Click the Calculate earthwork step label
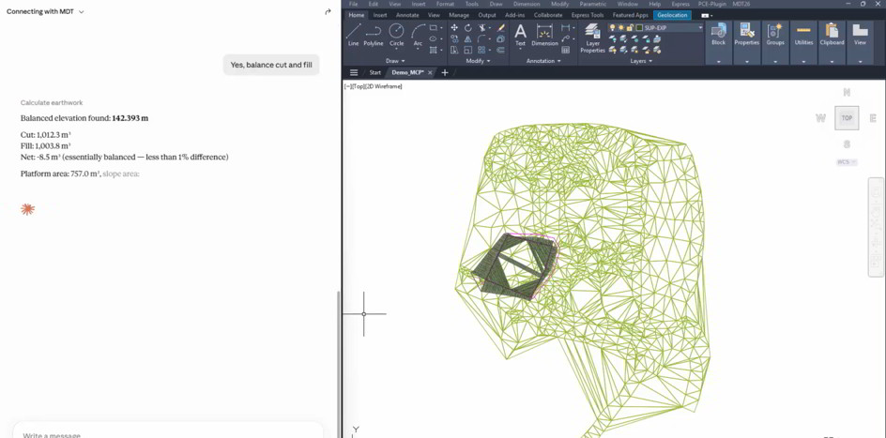Viewport: 886px width, 438px height. (52, 103)
